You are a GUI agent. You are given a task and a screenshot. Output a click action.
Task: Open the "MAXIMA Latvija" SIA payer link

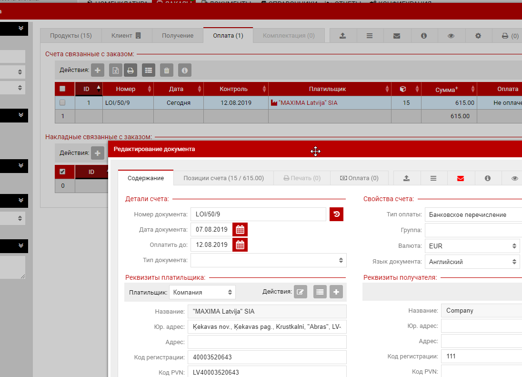(x=308, y=102)
